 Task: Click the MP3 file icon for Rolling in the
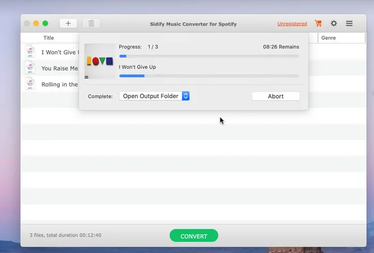point(30,84)
